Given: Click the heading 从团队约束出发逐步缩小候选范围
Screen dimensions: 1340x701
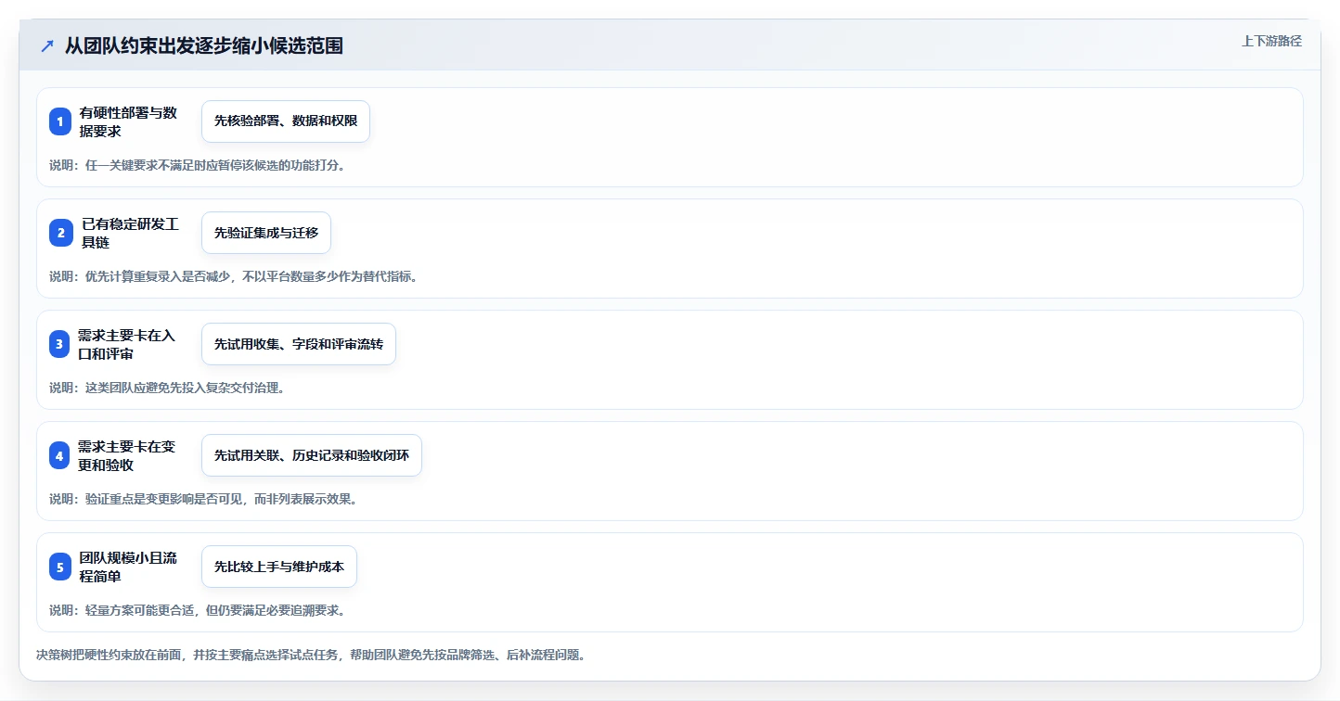Looking at the screenshot, I should [204, 45].
